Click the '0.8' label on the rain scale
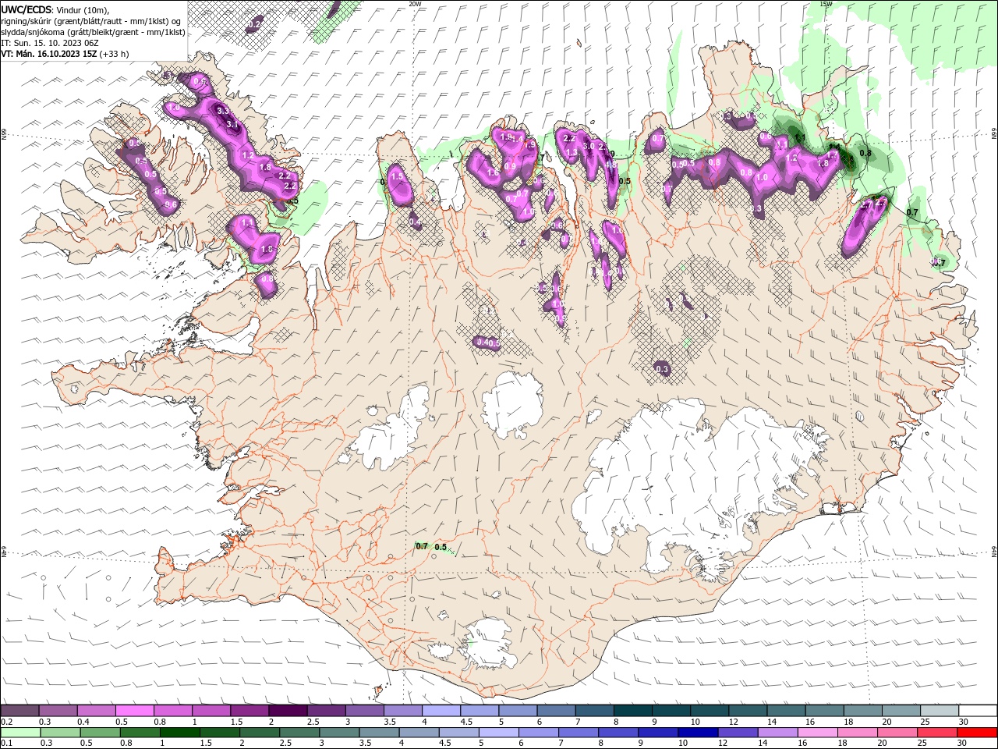Screen dimensions: 998x749 pyautogui.click(x=126, y=744)
